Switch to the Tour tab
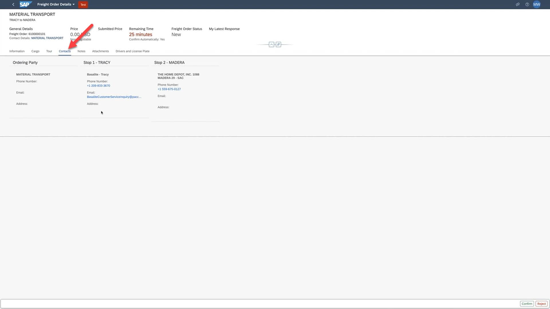The image size is (550, 309). point(49,51)
